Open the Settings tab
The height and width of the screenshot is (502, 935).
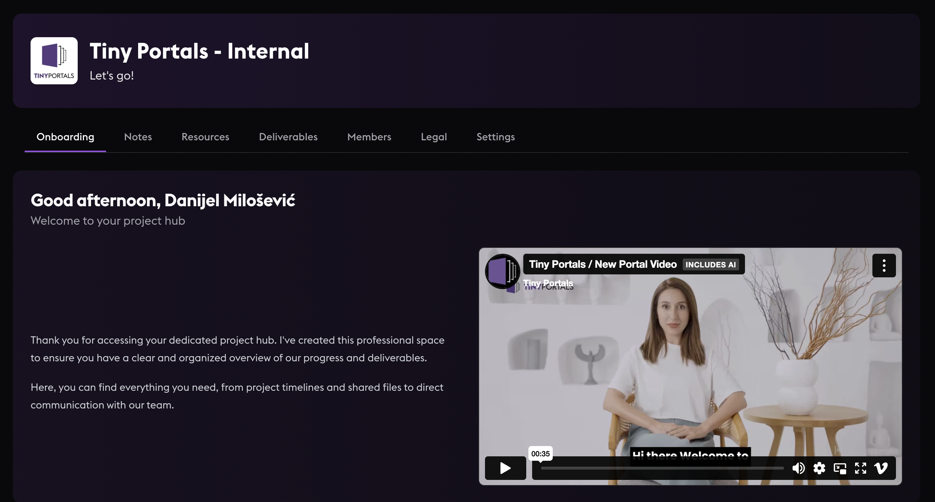(x=495, y=137)
